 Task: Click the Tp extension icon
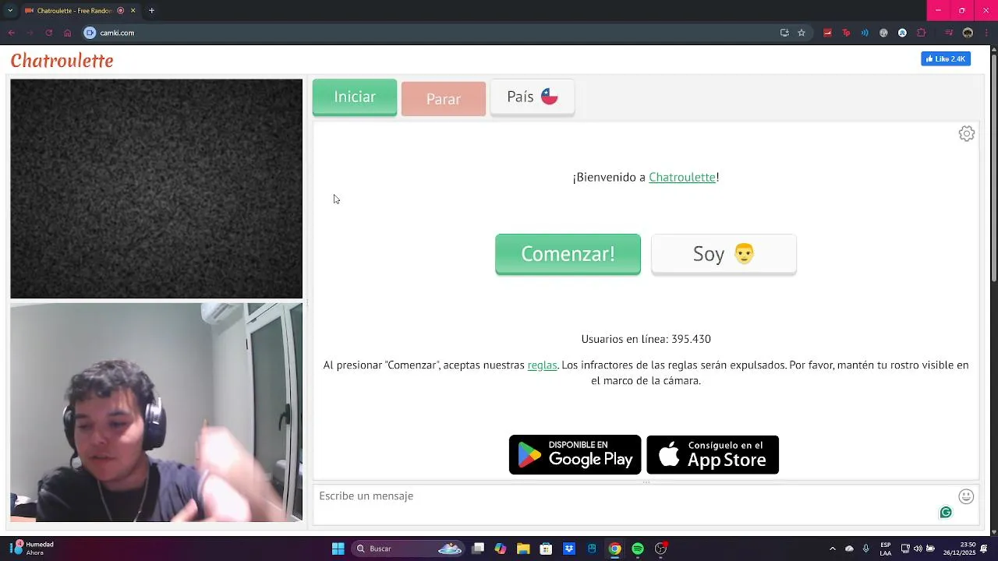point(846,33)
